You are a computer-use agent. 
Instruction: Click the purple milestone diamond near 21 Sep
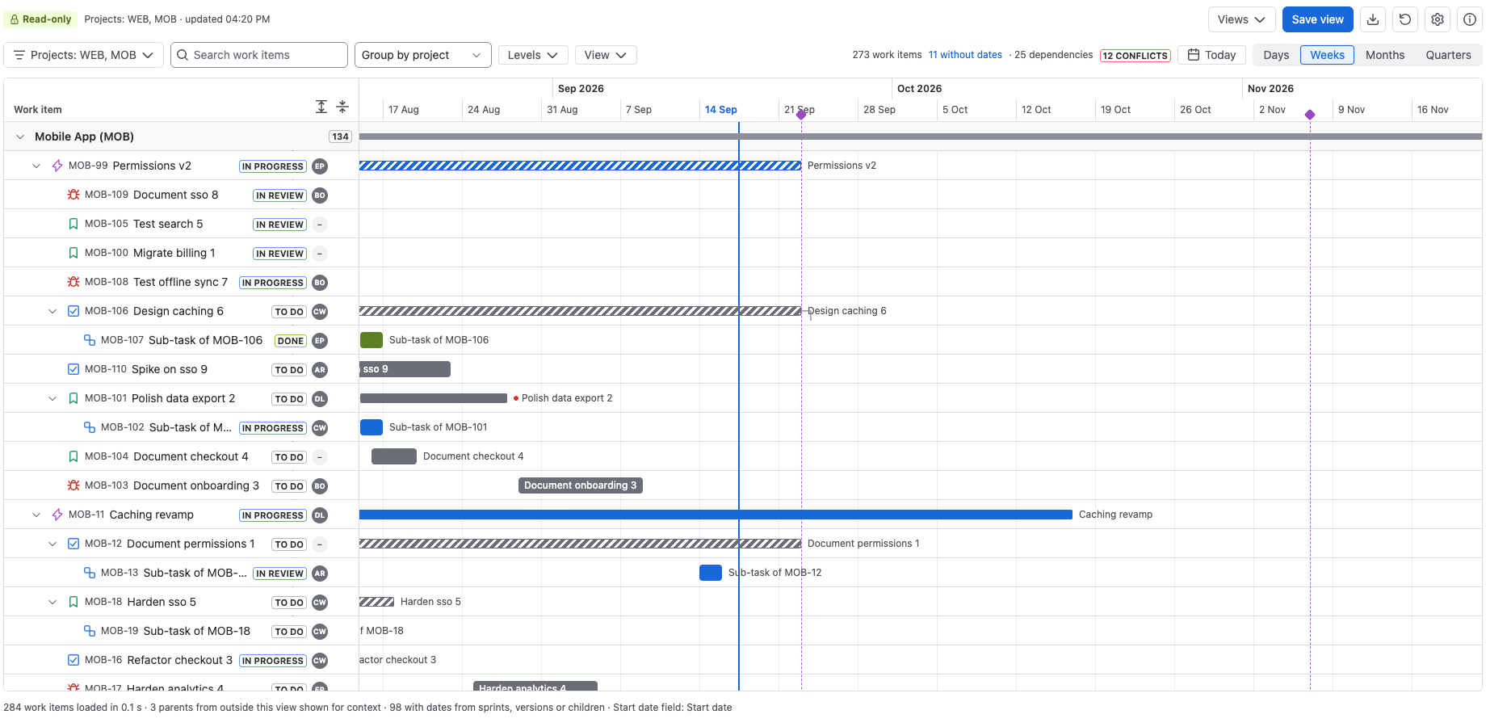coord(801,115)
